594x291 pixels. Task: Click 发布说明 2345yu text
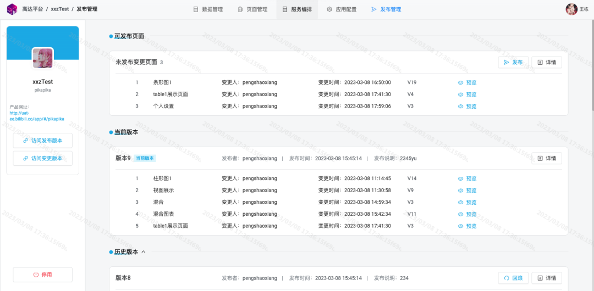tap(395, 159)
